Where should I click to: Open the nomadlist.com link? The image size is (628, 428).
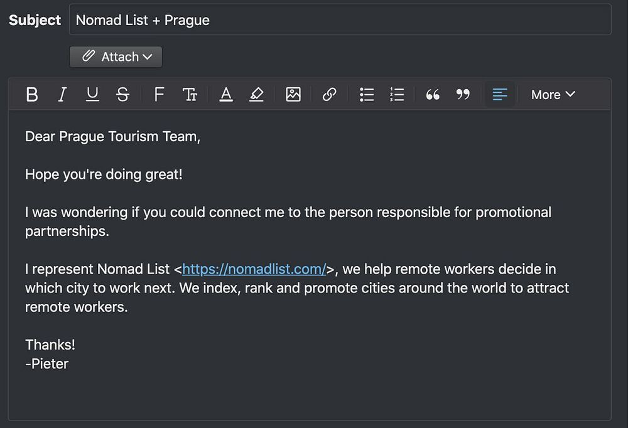254,269
